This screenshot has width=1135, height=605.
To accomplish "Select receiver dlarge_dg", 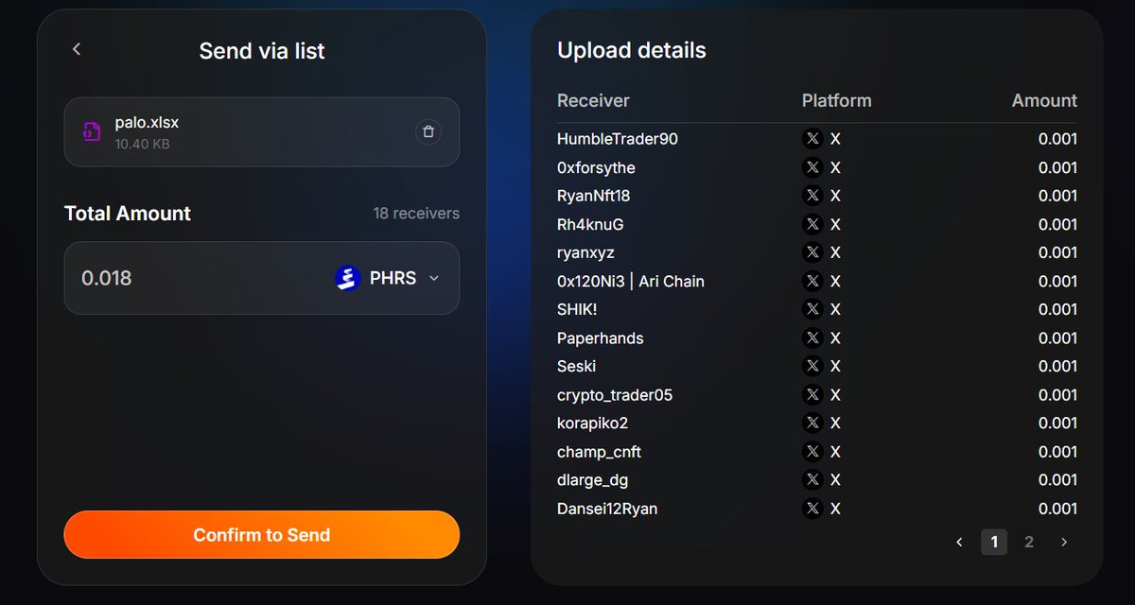I will 592,479.
